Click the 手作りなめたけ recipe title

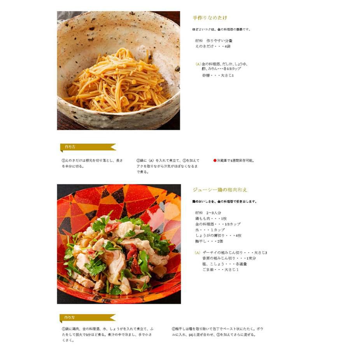210,18
